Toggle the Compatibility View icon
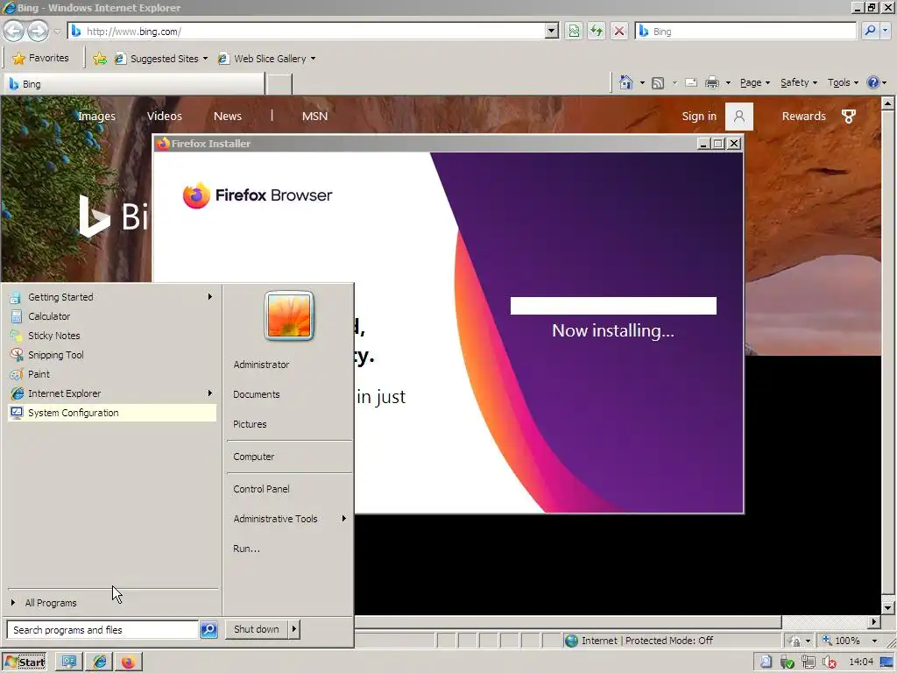The height and width of the screenshot is (673, 897). (574, 31)
